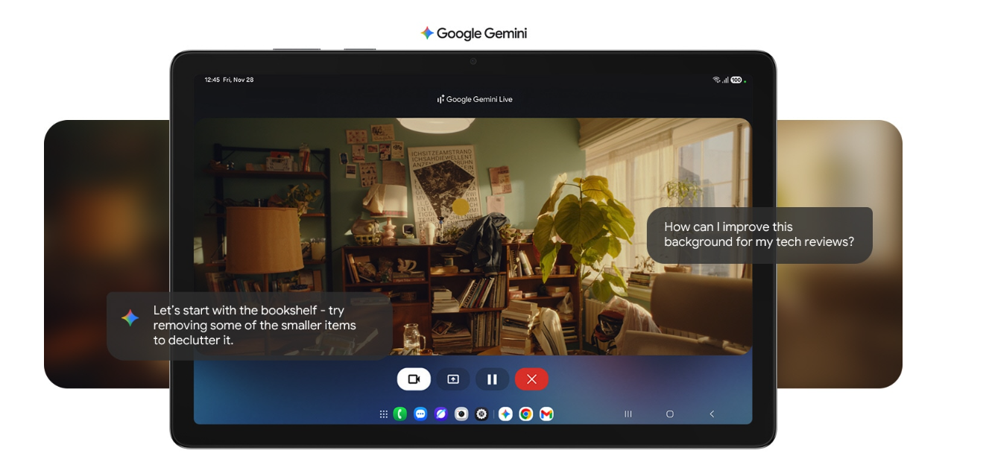This screenshot has width=992, height=462.
Task: Click the Google Gemini Live title
Action: 475,99
